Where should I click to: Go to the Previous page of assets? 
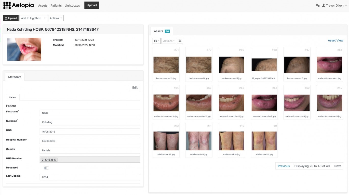[284, 166]
